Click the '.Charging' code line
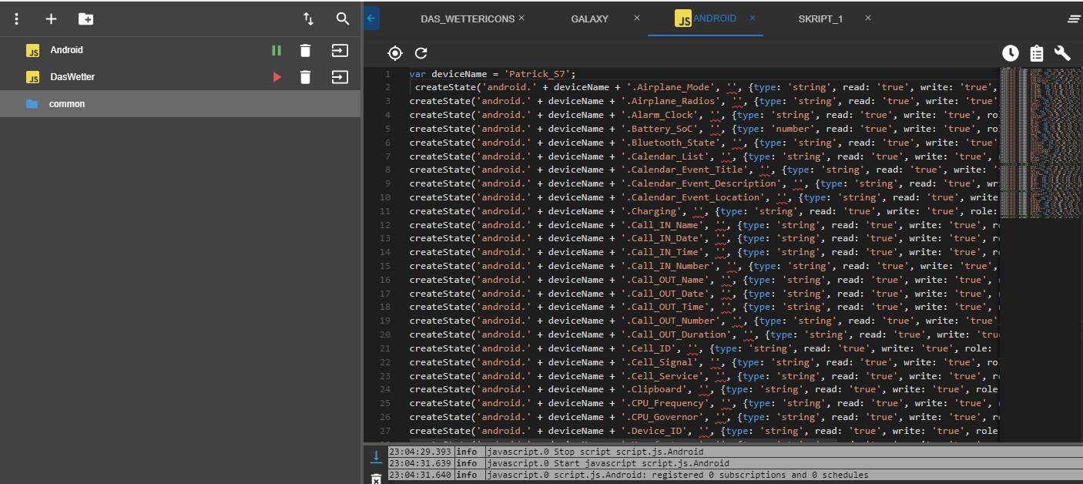This screenshot has width=1083, height=484. [703, 211]
